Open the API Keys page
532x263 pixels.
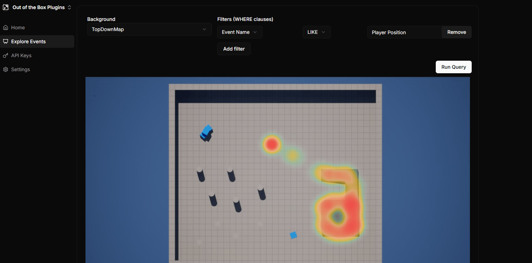click(21, 55)
